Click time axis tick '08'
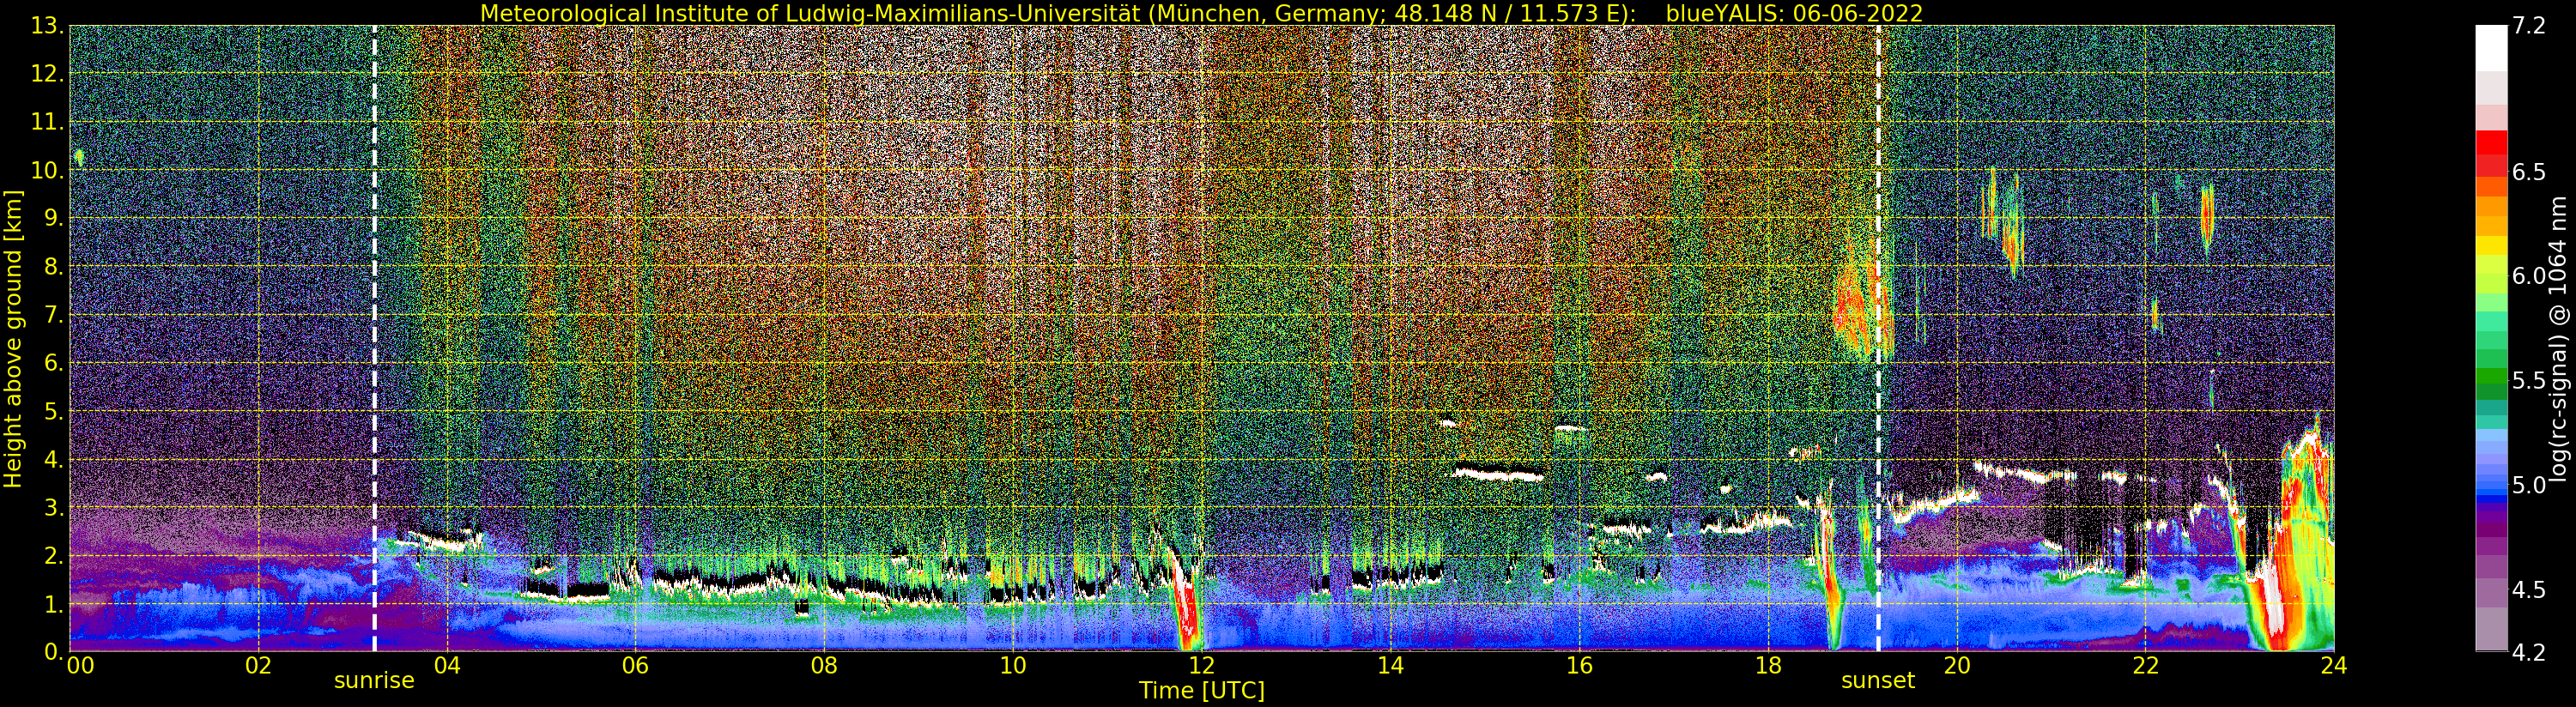Viewport: 2576px width, 707px height. [824, 666]
